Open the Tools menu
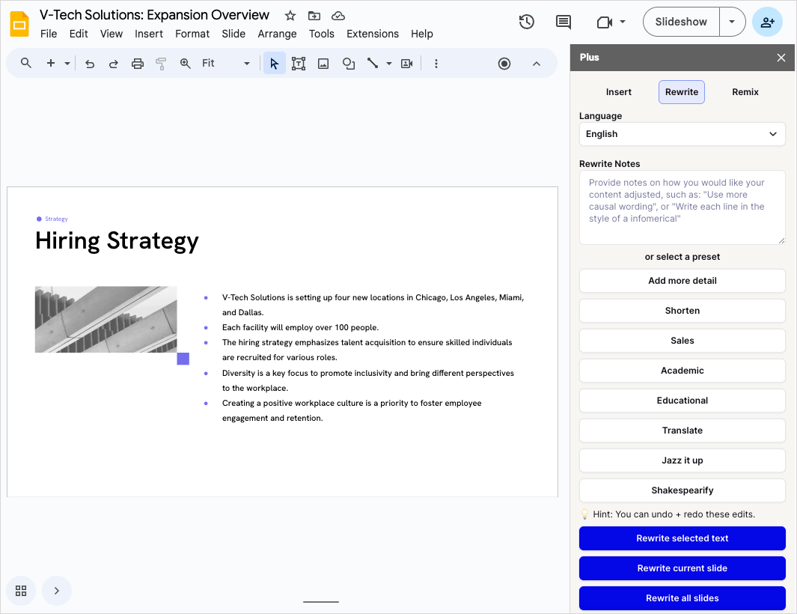 pyautogui.click(x=322, y=34)
